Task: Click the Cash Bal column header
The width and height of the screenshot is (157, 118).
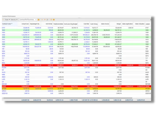Action: click(x=86, y=24)
